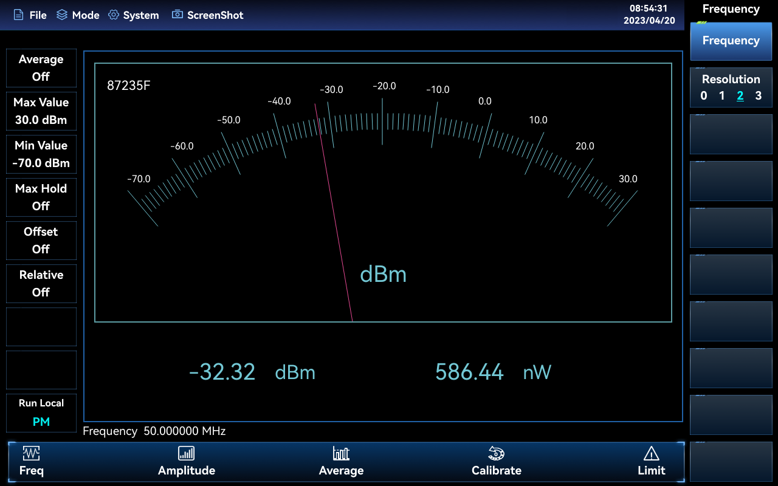This screenshot has width=778, height=486.
Task: Edit the Min Value -70.0 dBm field
Action: point(41,154)
